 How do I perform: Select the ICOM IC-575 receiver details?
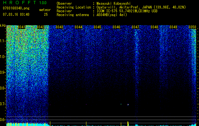127,11
